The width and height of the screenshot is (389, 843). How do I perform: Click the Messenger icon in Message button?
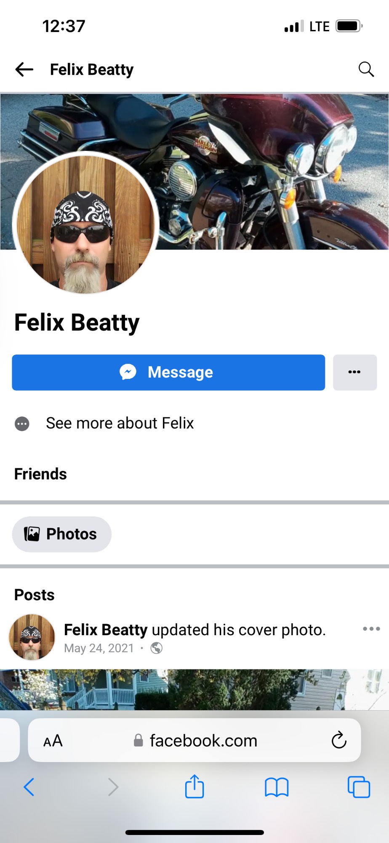tap(128, 372)
